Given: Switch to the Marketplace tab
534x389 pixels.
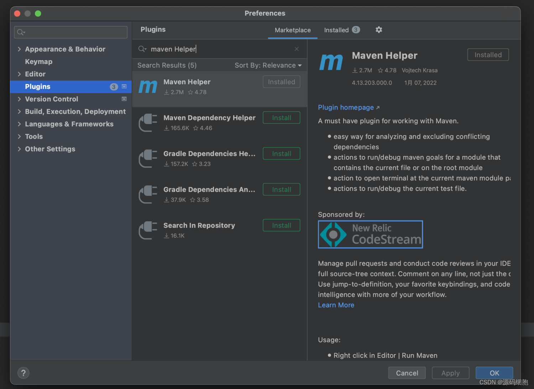Looking at the screenshot, I should [293, 30].
